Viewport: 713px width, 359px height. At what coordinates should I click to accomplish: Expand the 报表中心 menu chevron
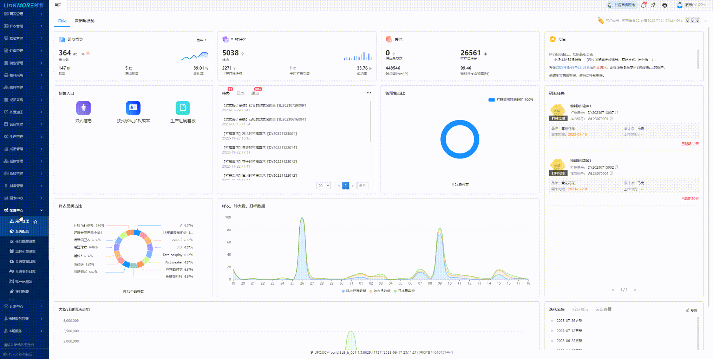click(x=41, y=198)
